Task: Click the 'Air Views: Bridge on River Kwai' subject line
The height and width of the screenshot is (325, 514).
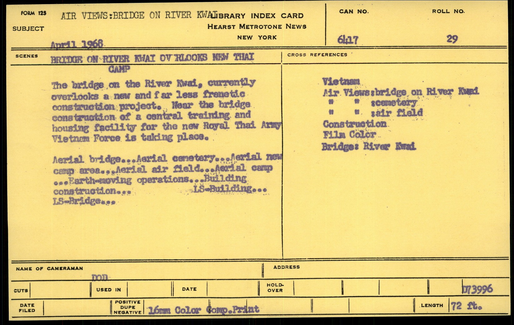Action: 139,16
